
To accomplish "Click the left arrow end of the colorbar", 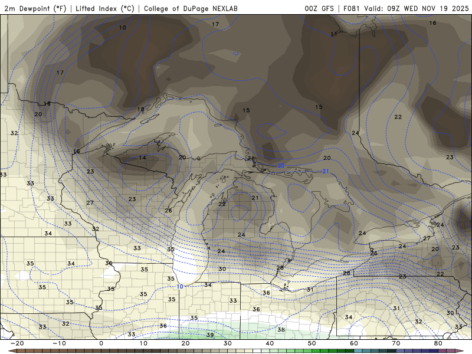I will [12, 351].
